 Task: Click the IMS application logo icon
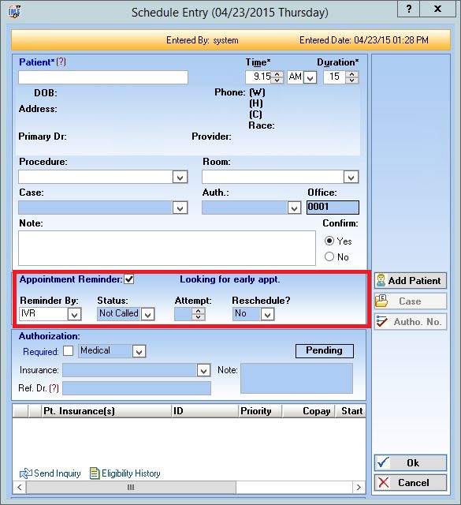tap(14, 12)
